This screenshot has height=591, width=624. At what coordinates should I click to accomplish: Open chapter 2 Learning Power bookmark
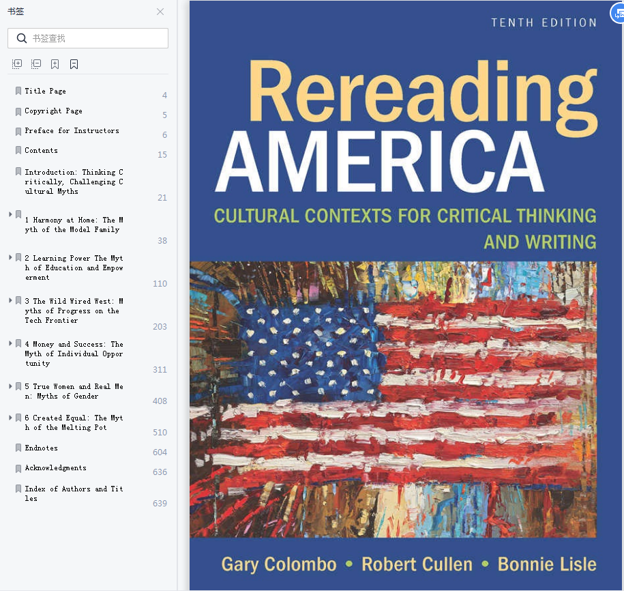click(74, 268)
